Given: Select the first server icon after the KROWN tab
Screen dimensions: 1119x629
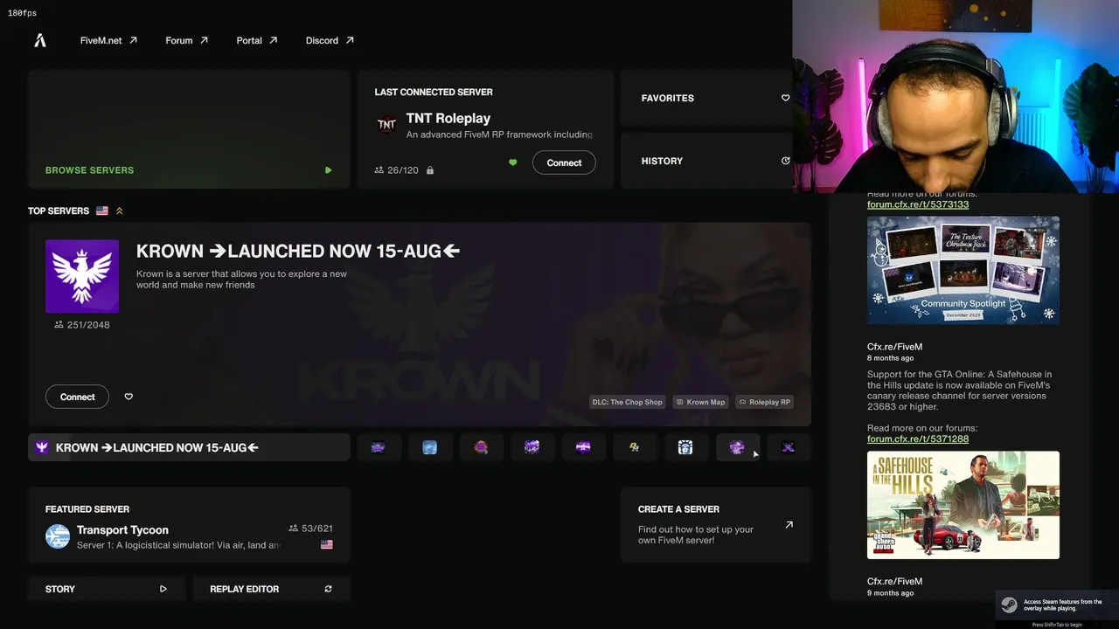Looking at the screenshot, I should click(x=378, y=447).
